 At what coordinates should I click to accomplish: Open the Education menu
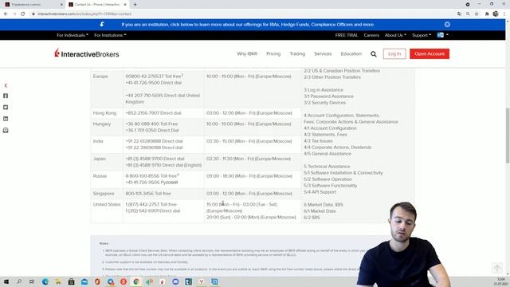point(351,53)
